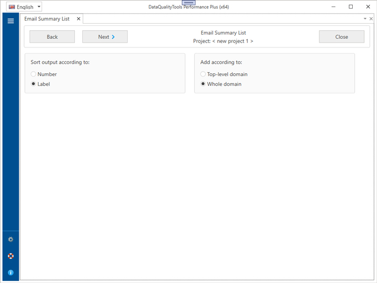This screenshot has height=283, width=377.
Task: Click the X at tab bar's right end
Action: point(371,19)
